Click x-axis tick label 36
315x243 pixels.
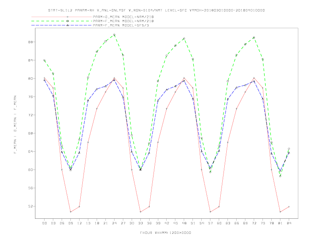click(149, 223)
